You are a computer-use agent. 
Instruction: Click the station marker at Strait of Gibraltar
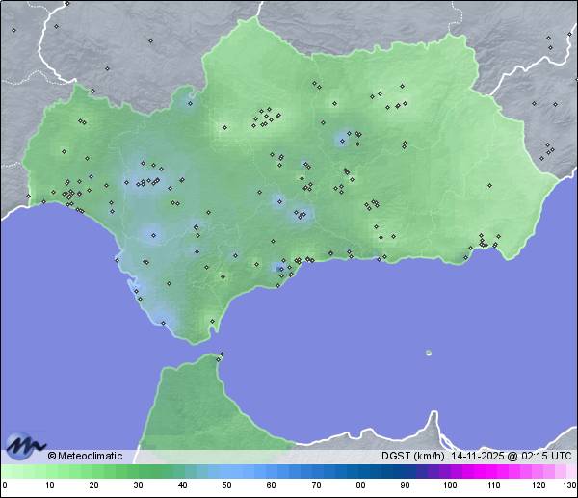coord(221,355)
